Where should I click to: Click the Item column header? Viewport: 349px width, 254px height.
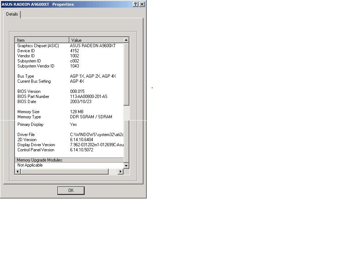pyautogui.click(x=42, y=40)
